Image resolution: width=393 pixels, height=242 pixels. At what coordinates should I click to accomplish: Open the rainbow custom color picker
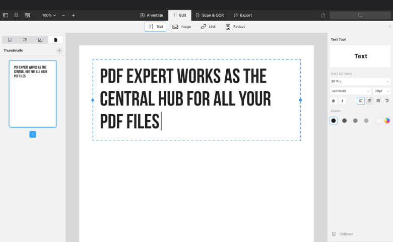click(x=387, y=120)
